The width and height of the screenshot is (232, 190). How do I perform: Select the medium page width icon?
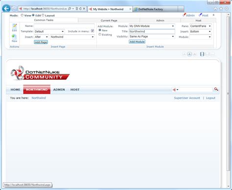tap(208, 54)
